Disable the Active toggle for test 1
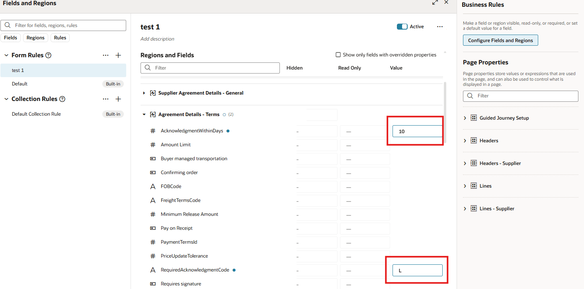 (402, 26)
